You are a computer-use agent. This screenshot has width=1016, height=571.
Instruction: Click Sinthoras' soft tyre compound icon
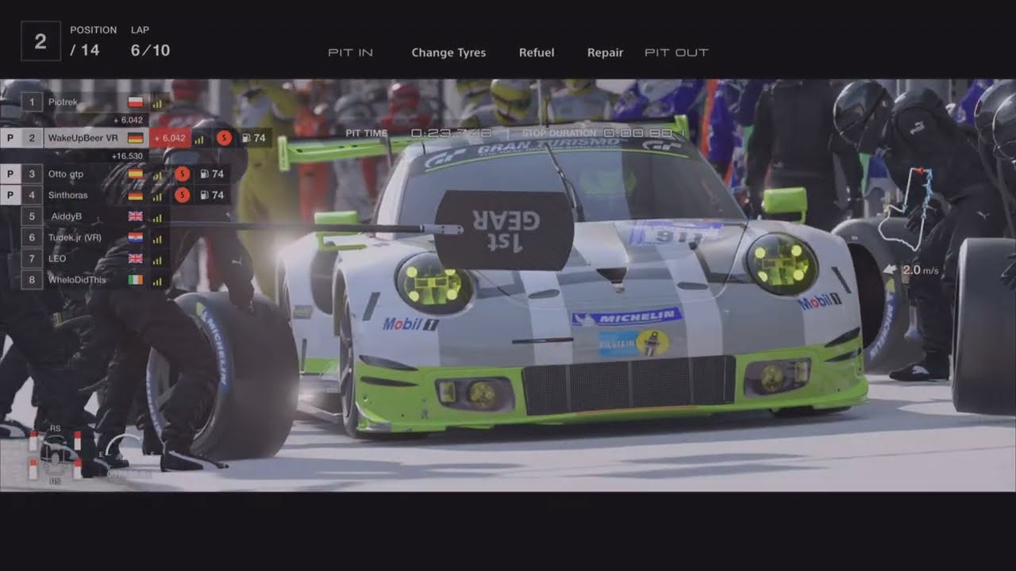[182, 195]
